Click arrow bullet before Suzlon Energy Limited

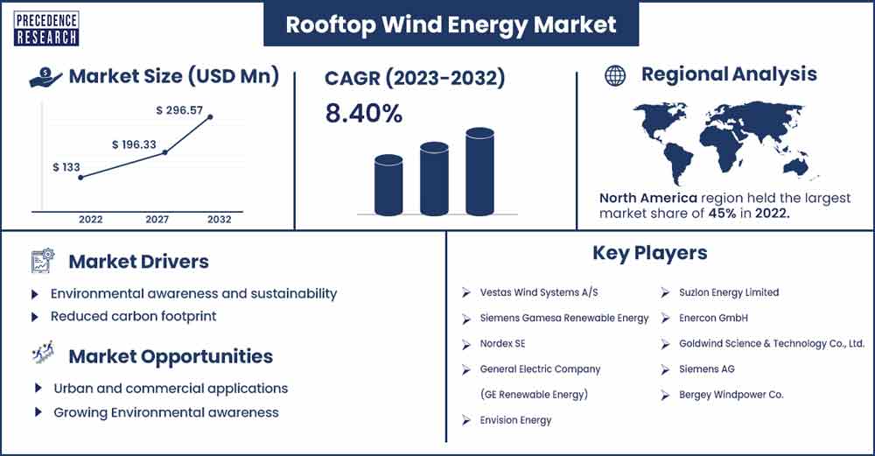pos(665,292)
